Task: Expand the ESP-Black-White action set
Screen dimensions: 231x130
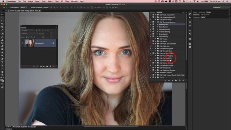Action: pos(156,19)
